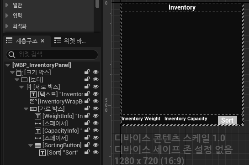Image resolution: width=249 pixels, height=165 pixels.
Task: Toggle lock on the 보더 row
Action: (x=87, y=79)
